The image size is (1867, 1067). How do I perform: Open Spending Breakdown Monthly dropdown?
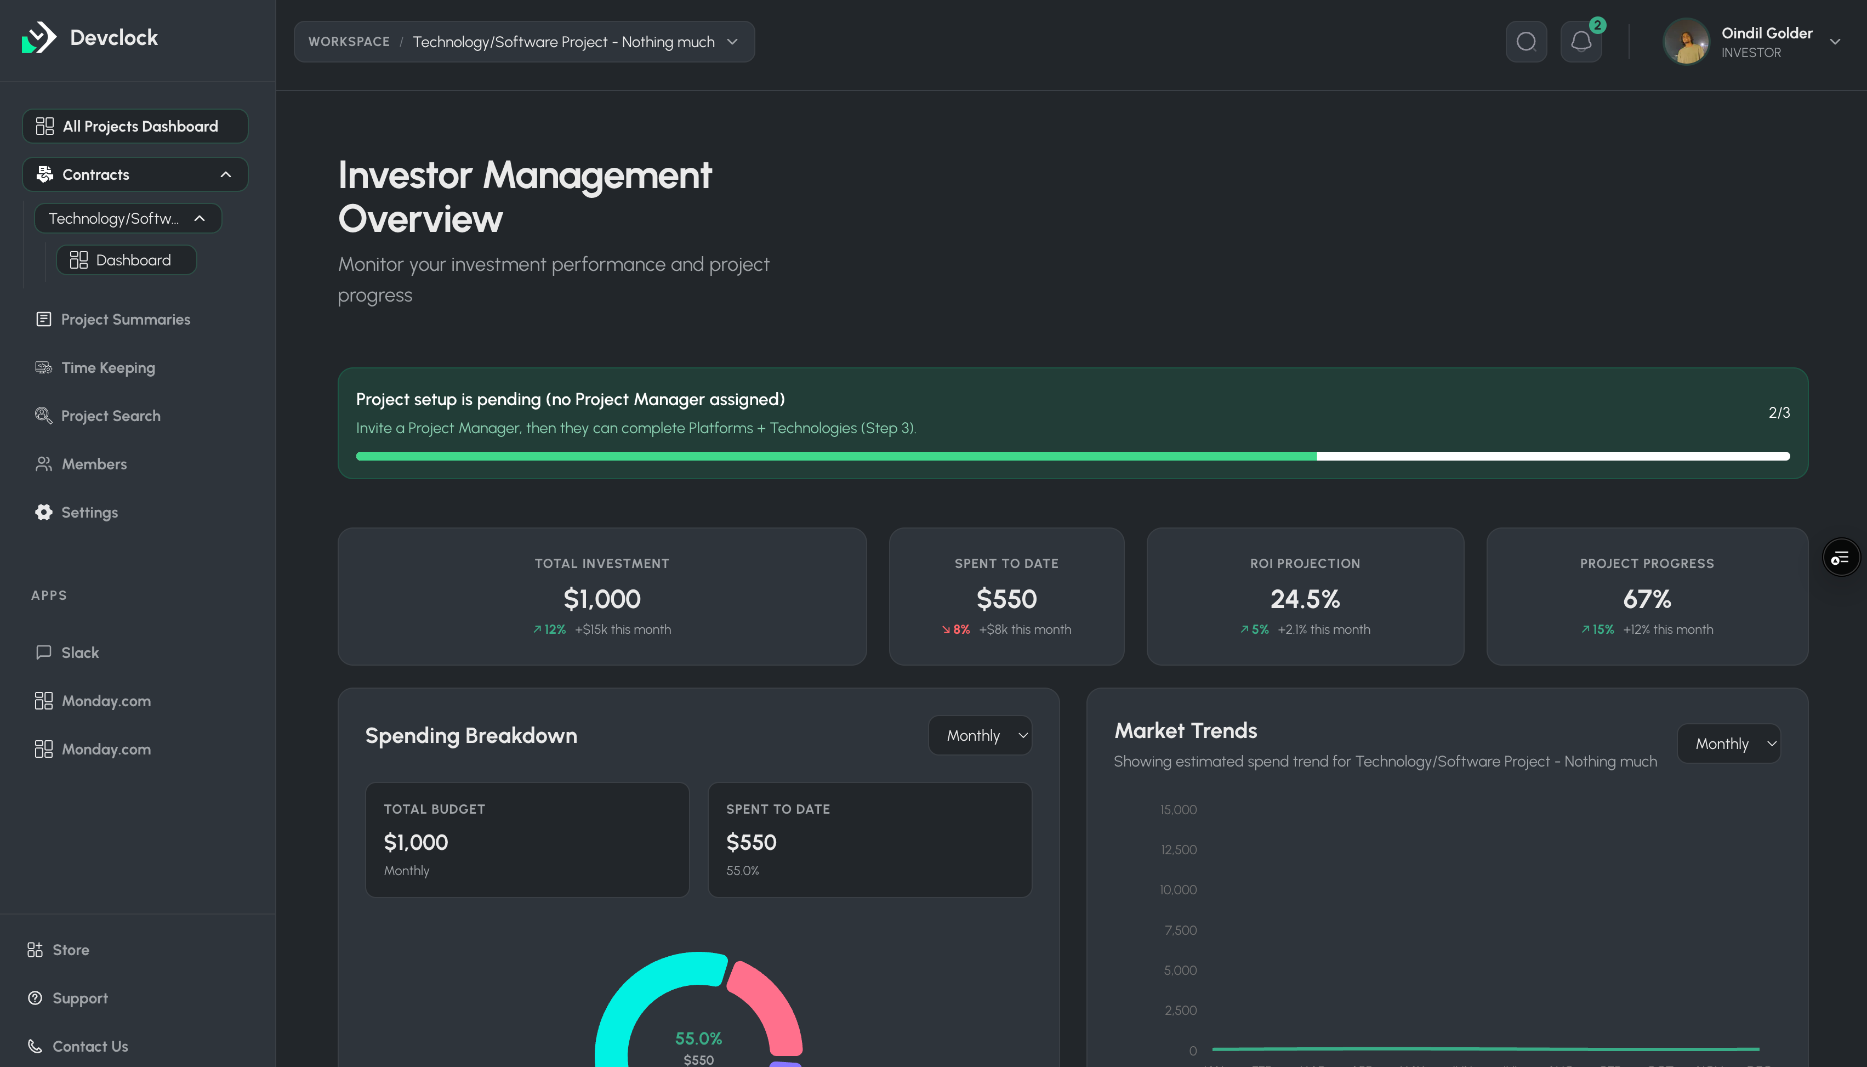click(980, 735)
